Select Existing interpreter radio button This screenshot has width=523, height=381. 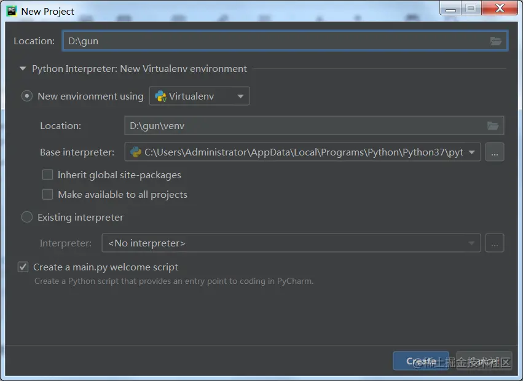26,217
